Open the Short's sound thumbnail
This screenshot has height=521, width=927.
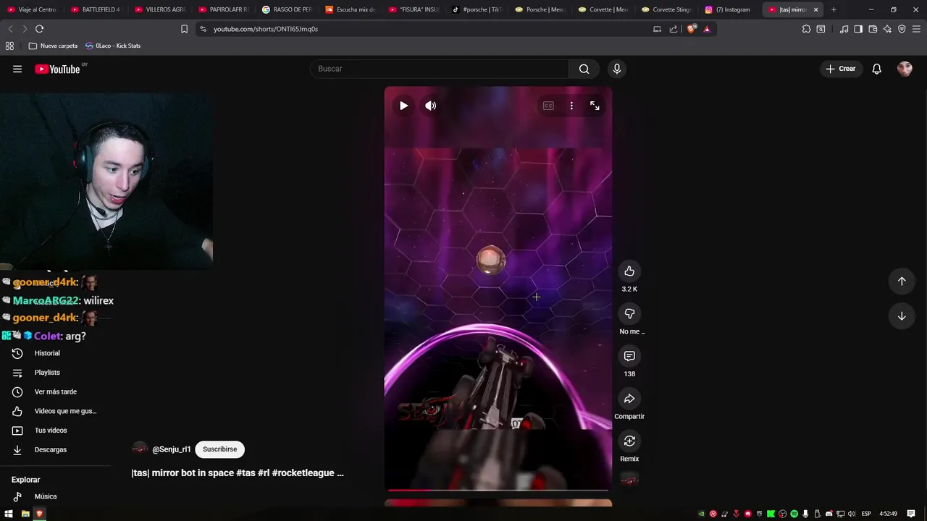(x=629, y=480)
